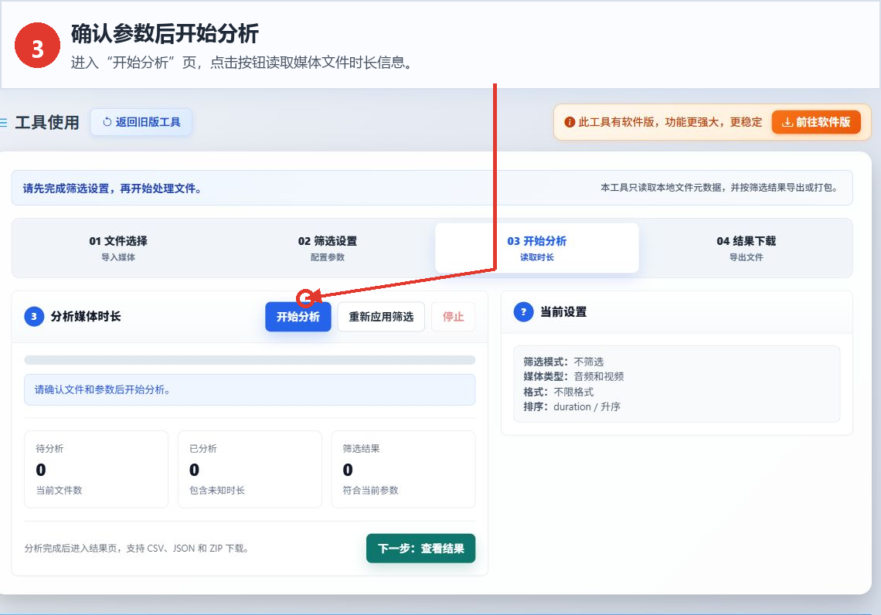Screen dimensions: 881x615
Task: Click the text 媒体类型：音频和视频
Action: (573, 376)
